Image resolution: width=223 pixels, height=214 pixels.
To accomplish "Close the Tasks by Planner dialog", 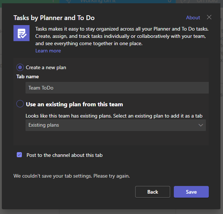I will 209,17.
